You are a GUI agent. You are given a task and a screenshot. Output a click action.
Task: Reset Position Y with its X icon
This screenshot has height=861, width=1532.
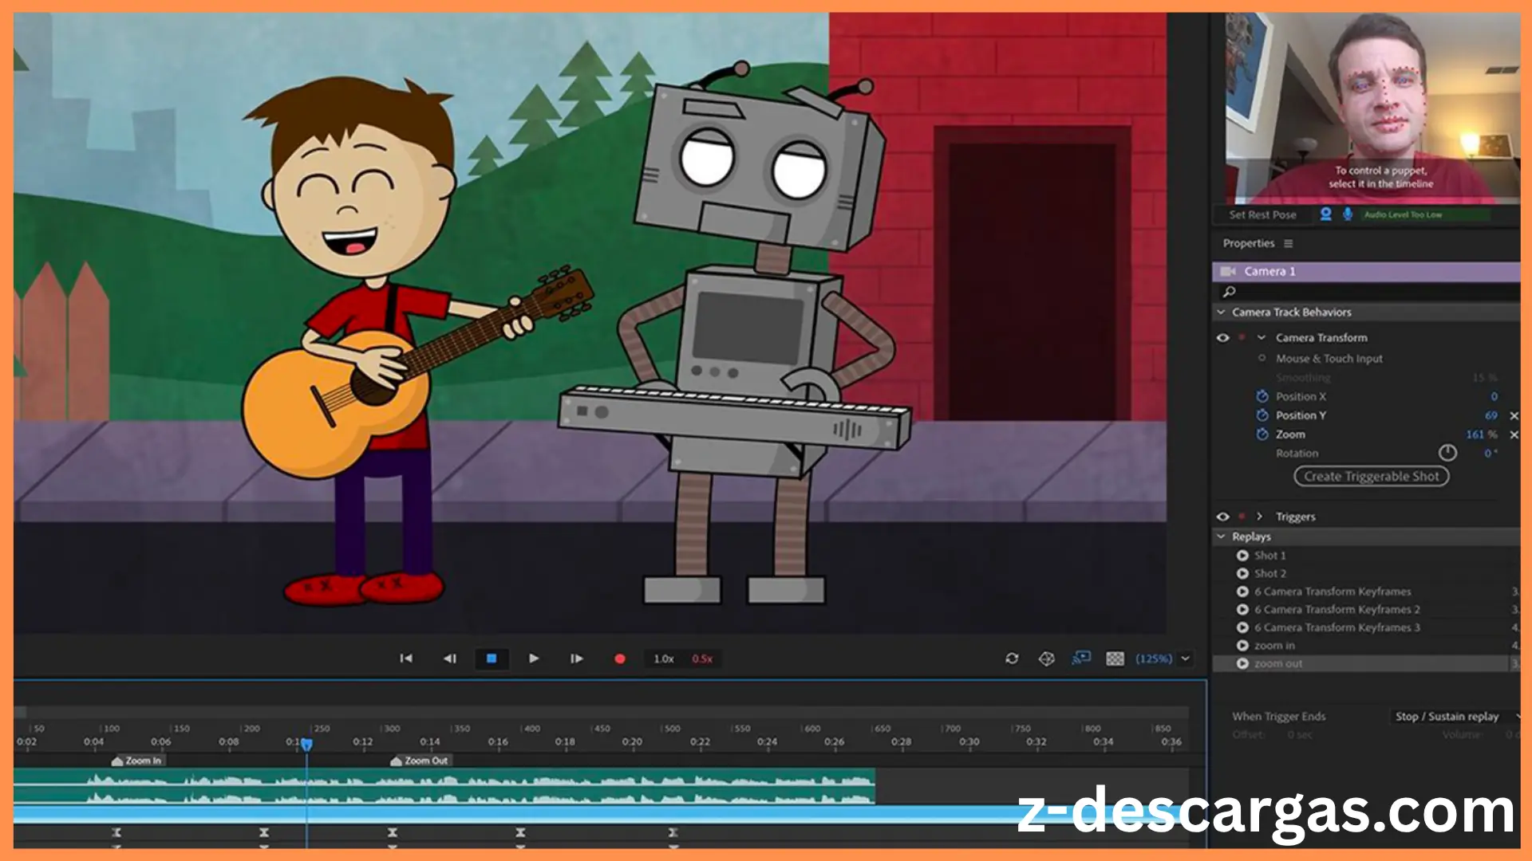pos(1514,415)
